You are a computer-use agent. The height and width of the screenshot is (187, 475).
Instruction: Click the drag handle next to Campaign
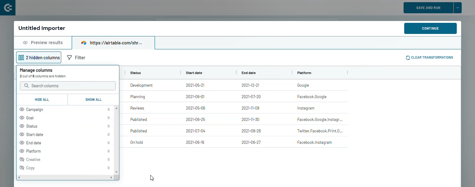tap(109, 109)
